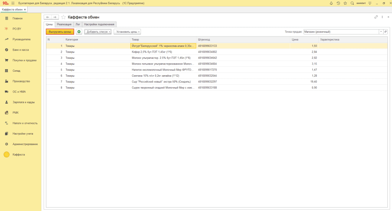Switch to the Лог tab

(x=78, y=24)
